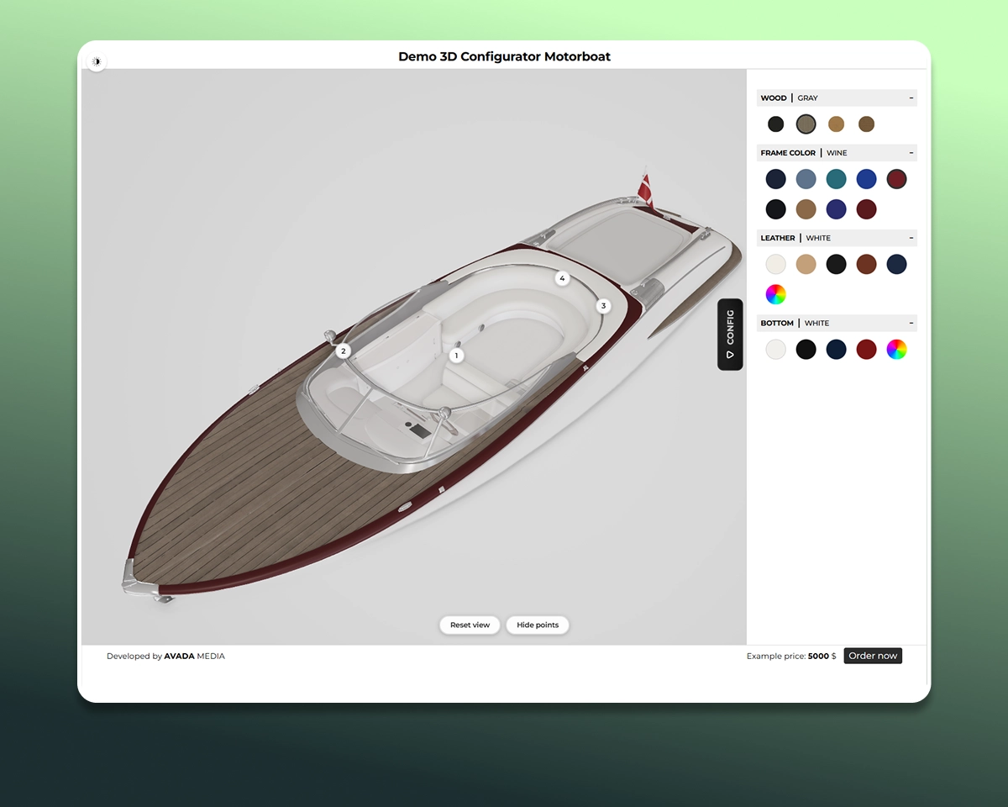Image resolution: width=1008 pixels, height=807 pixels.
Task: Set the bottom color to black
Action: [x=806, y=349]
